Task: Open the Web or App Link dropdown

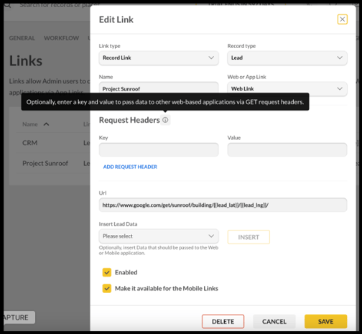Action: click(x=287, y=89)
